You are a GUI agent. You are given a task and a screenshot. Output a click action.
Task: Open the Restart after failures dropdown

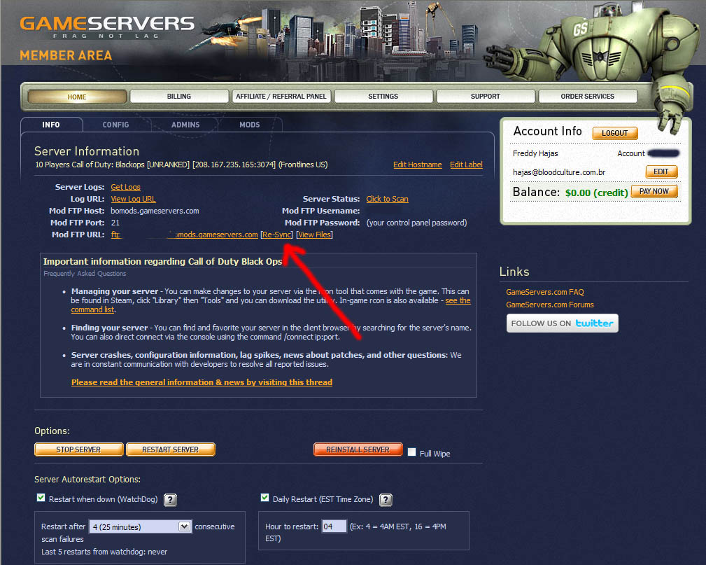click(x=141, y=526)
